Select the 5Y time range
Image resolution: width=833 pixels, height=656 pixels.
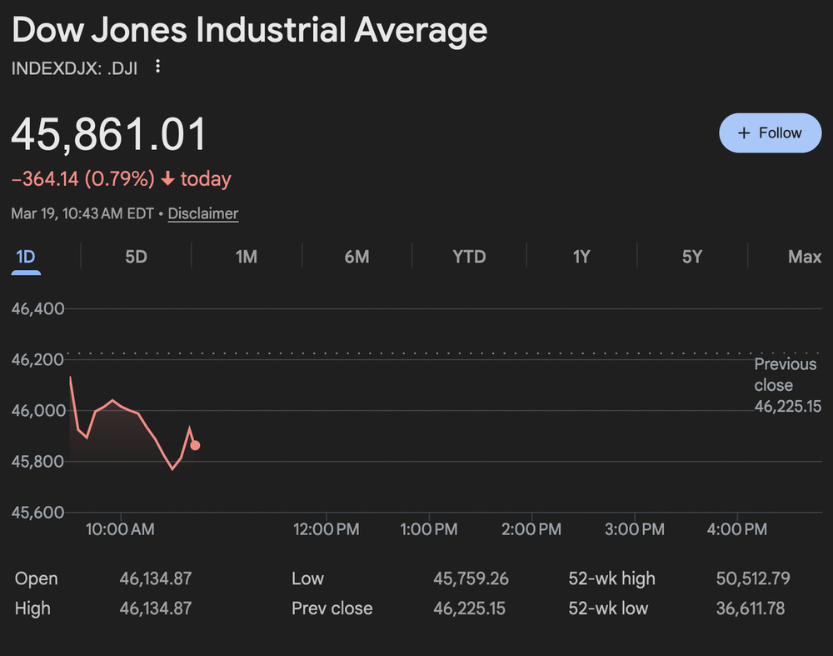coord(691,257)
